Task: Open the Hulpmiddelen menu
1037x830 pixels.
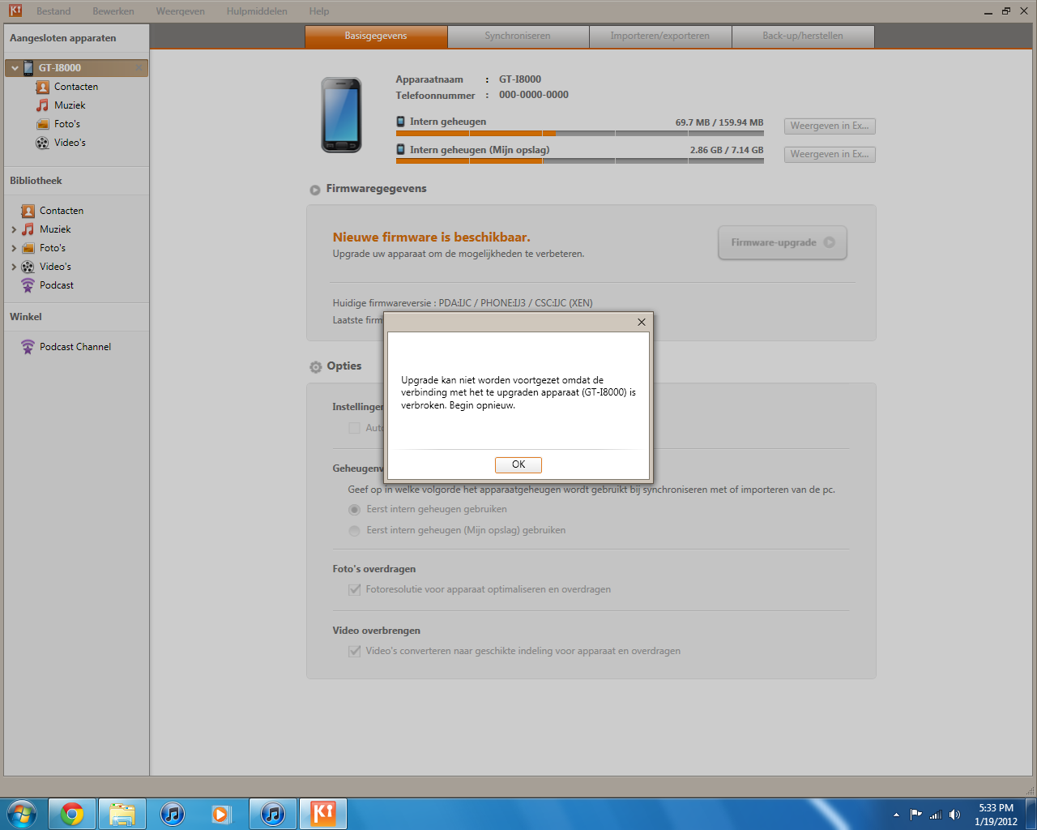Action: [257, 11]
